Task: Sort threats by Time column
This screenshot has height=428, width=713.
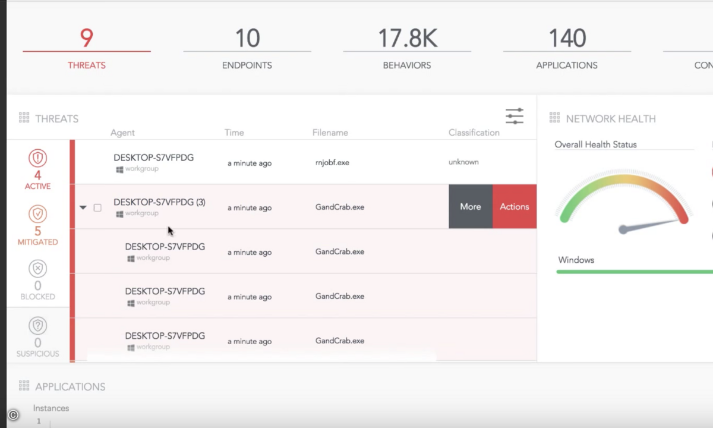Action: point(234,133)
